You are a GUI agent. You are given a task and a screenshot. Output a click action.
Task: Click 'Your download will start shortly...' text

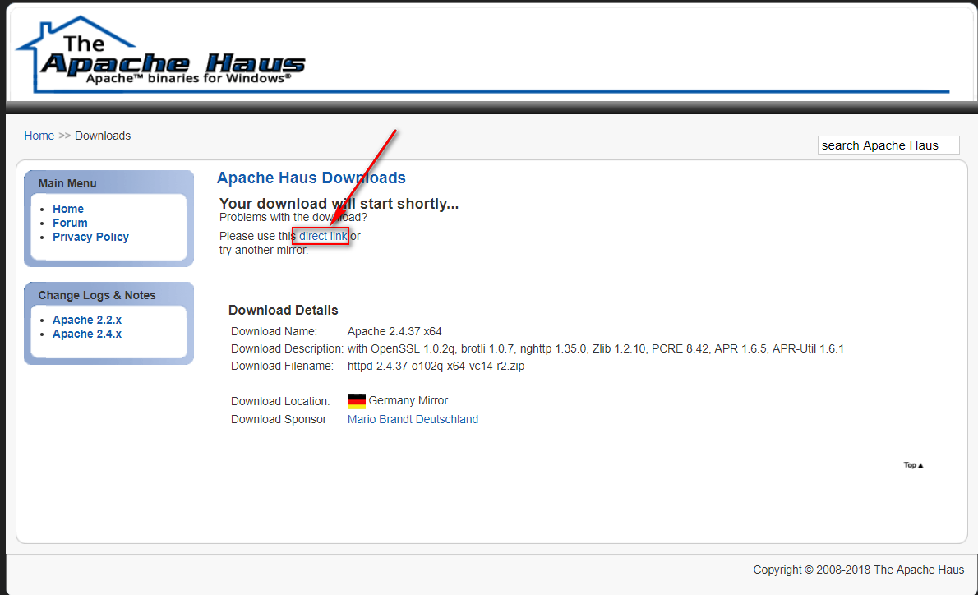pyautogui.click(x=339, y=204)
